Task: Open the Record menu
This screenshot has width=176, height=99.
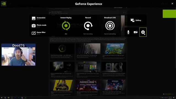Action: (88, 26)
